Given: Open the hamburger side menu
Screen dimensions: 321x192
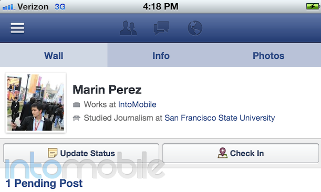Looking at the screenshot, I should tap(17, 28).
